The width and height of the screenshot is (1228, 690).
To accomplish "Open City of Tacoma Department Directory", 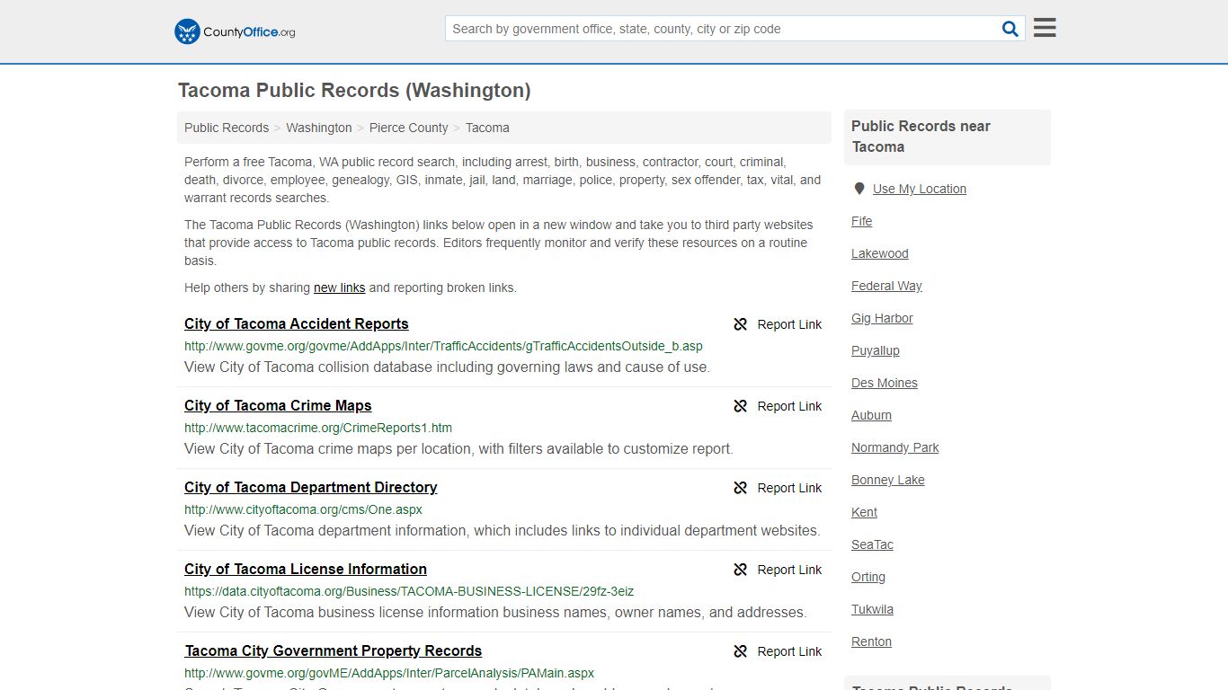I will tap(311, 488).
